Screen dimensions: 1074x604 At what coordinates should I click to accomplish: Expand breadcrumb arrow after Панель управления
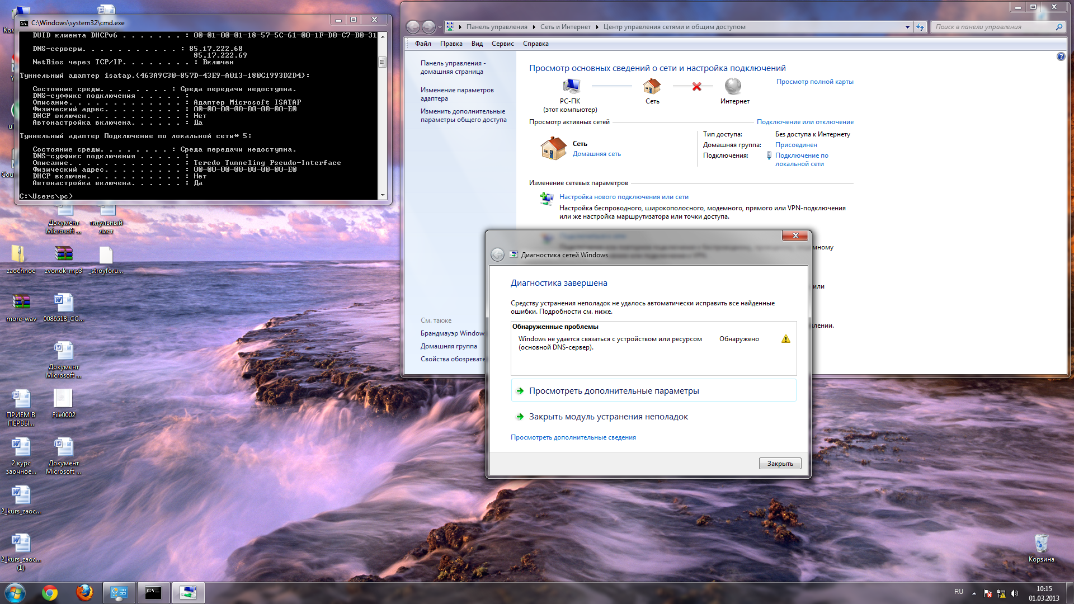coord(534,27)
